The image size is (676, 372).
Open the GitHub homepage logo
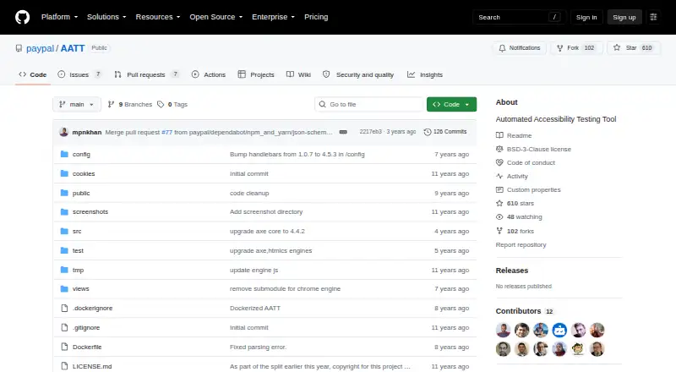(x=23, y=17)
